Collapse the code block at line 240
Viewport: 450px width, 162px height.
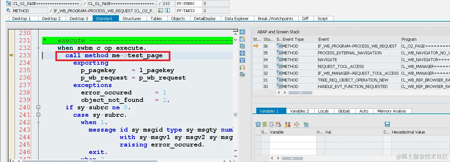(x=39, y=107)
